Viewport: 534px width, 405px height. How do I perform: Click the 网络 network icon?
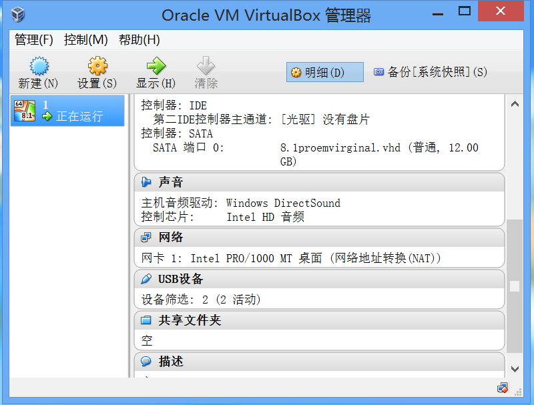coord(146,238)
